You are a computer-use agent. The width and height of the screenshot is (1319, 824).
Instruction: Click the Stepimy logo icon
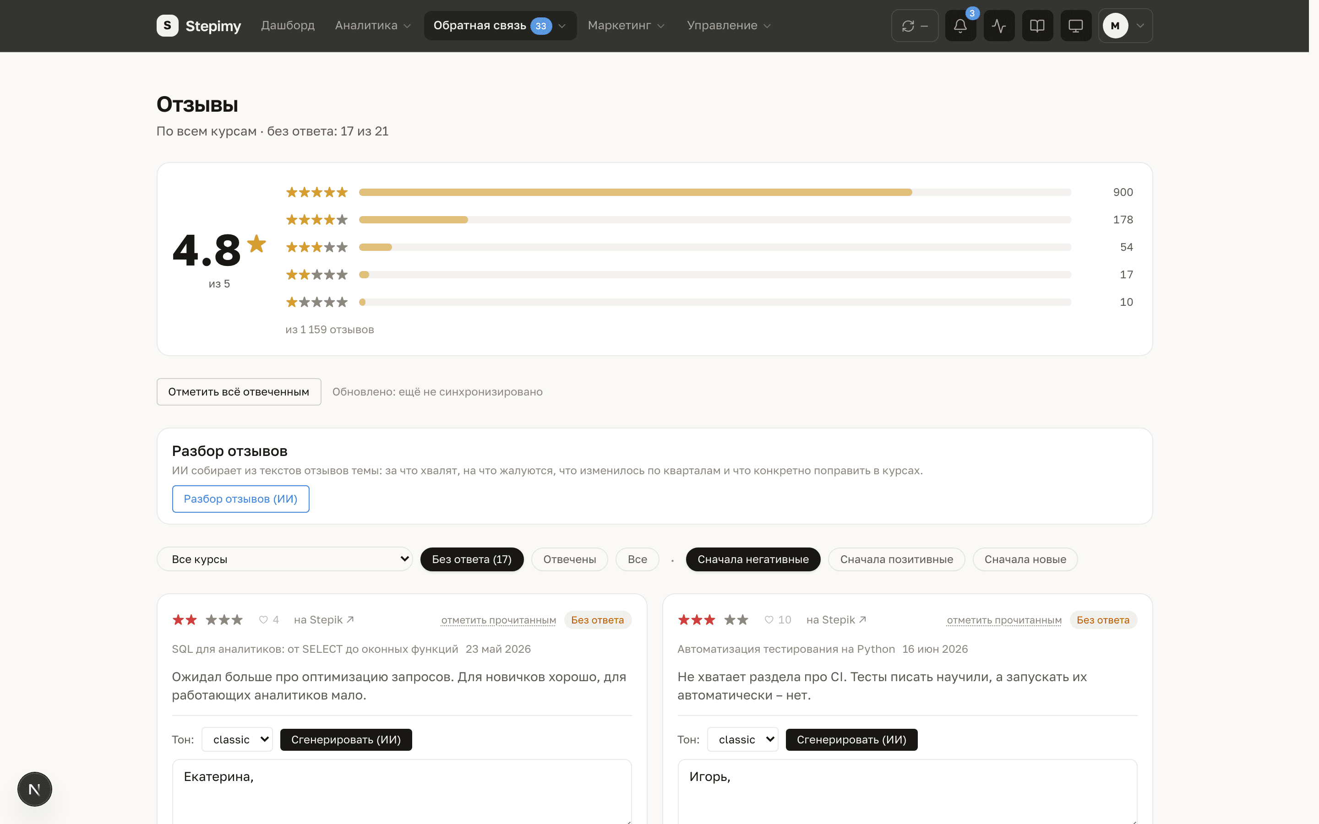pyautogui.click(x=167, y=26)
